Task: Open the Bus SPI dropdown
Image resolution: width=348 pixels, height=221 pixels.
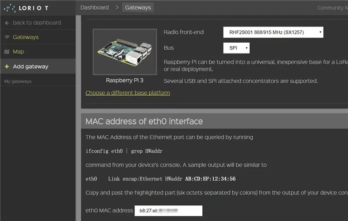Action: click(x=236, y=48)
